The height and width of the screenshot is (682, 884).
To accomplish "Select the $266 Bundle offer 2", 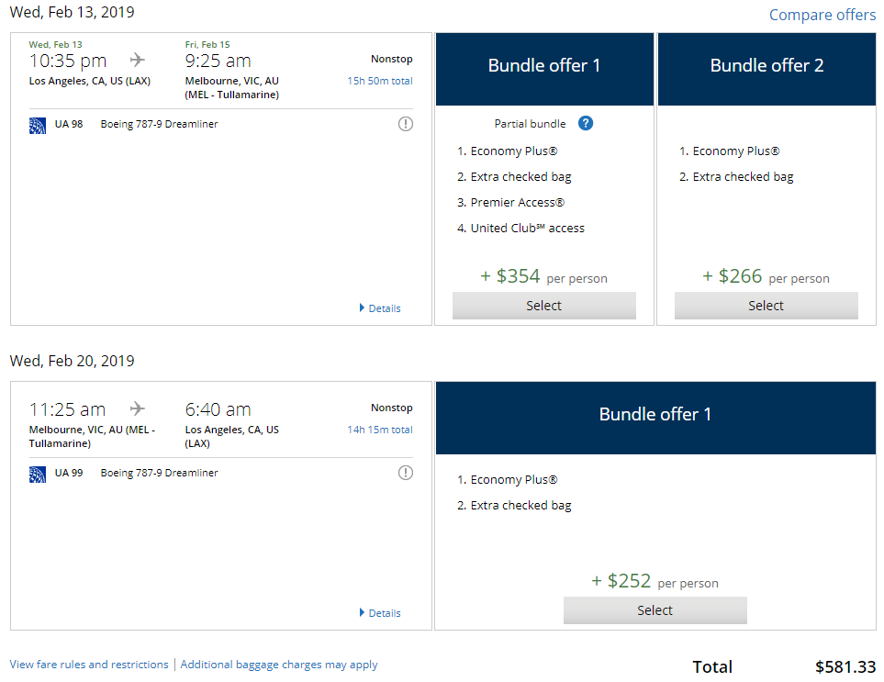I will (x=766, y=306).
